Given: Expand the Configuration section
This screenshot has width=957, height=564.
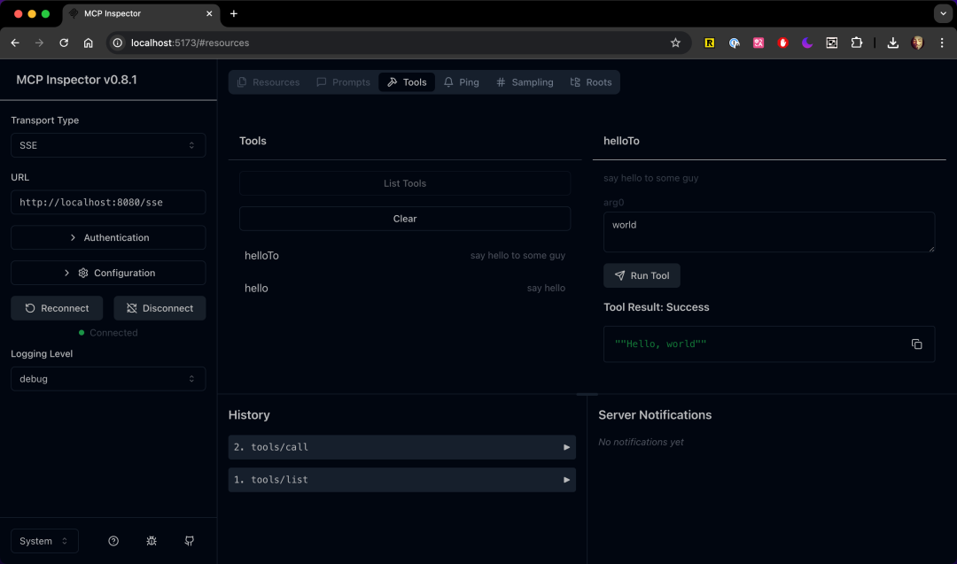Looking at the screenshot, I should click(x=108, y=273).
